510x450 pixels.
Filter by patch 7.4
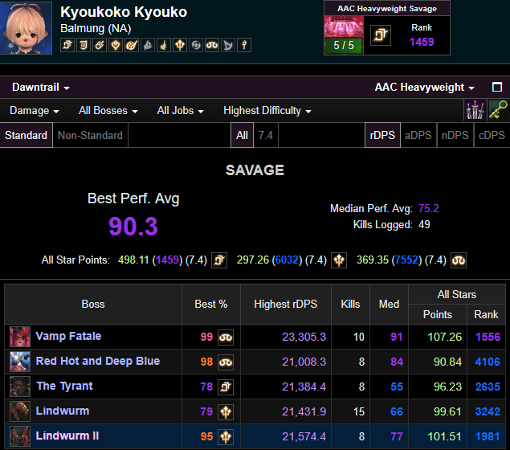coord(266,135)
